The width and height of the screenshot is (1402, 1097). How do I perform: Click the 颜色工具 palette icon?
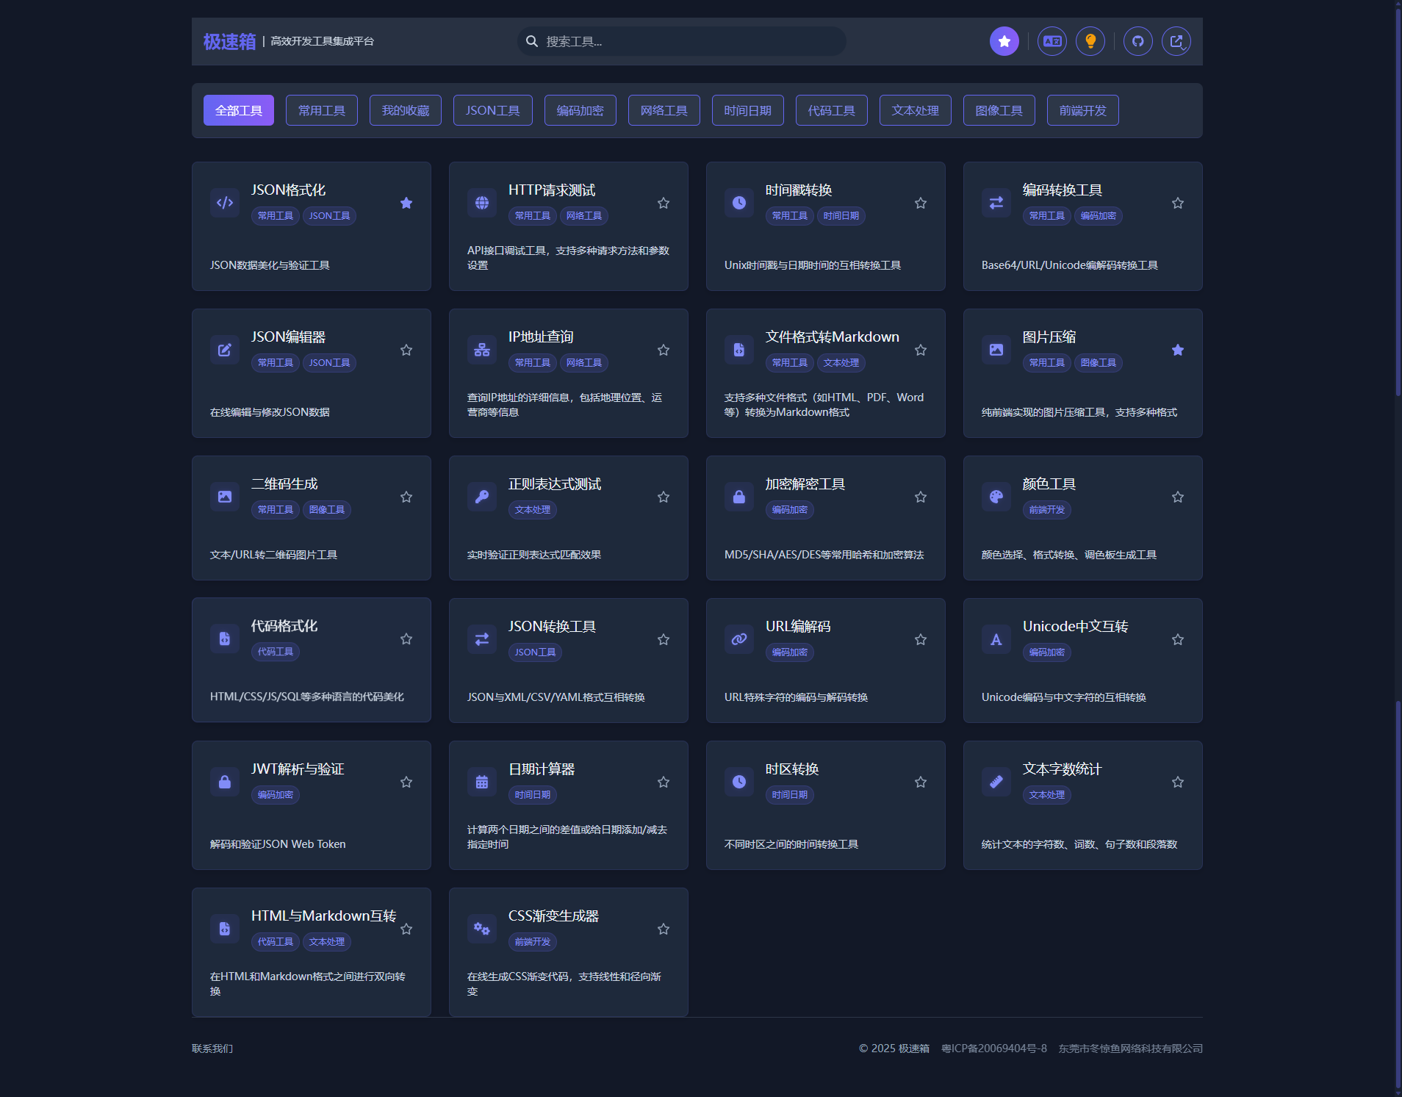(996, 497)
